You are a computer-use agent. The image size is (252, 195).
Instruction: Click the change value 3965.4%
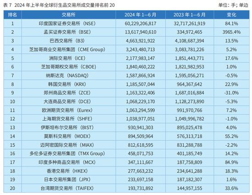coord(231,32)
